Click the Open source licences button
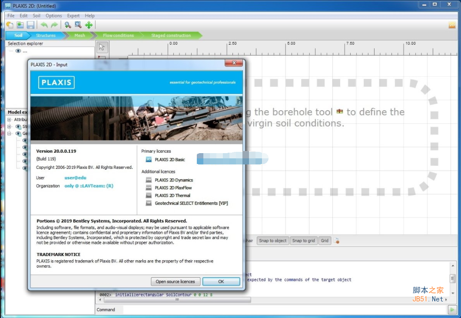This screenshot has width=461, height=318. 175,281
